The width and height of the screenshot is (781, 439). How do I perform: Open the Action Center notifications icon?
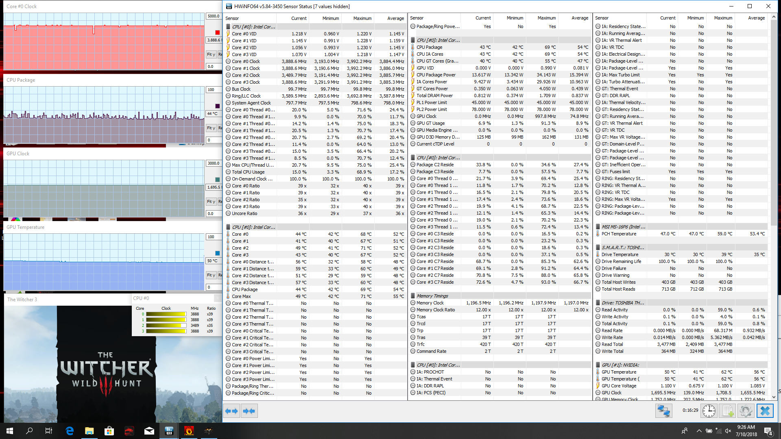[x=768, y=431]
